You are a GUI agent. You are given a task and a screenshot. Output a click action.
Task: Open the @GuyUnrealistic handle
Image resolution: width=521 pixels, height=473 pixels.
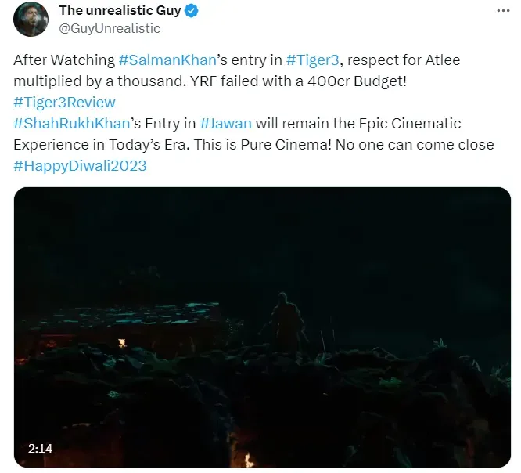point(110,28)
